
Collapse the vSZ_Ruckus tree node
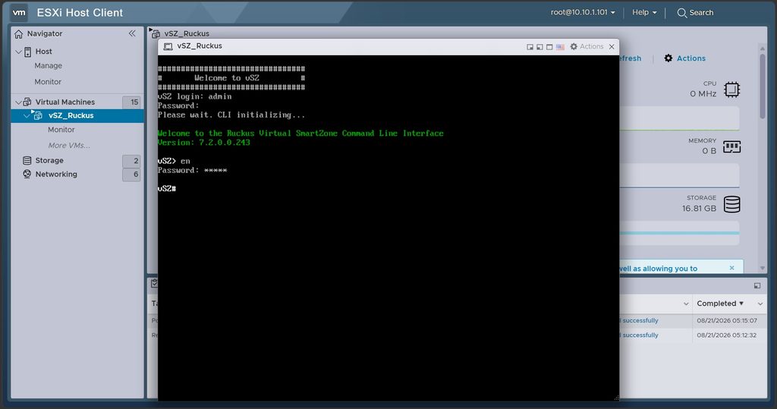pyautogui.click(x=27, y=115)
